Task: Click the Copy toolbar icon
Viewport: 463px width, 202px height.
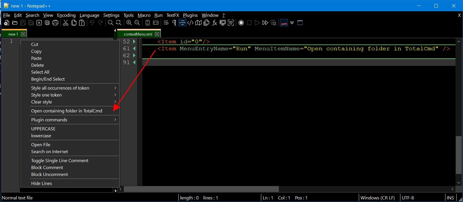Action: [x=74, y=23]
